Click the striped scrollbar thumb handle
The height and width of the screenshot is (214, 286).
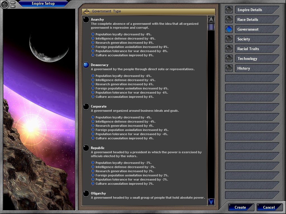point(211,27)
